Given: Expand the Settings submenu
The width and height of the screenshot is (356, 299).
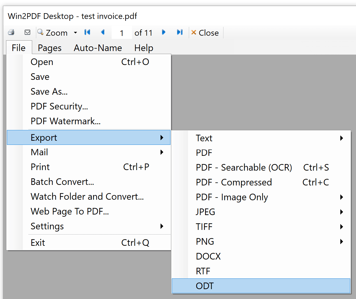Looking at the screenshot, I should pyautogui.click(x=89, y=226).
